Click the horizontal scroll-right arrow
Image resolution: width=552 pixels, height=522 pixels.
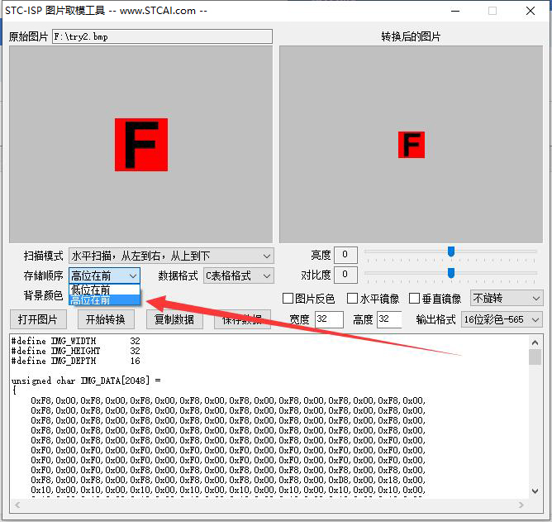[x=521, y=505]
